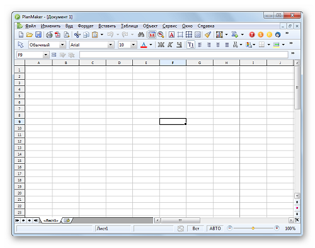Viewport: 315px width, 248px height.
Task: Redo the last undone action arrow
Action: 125,35
